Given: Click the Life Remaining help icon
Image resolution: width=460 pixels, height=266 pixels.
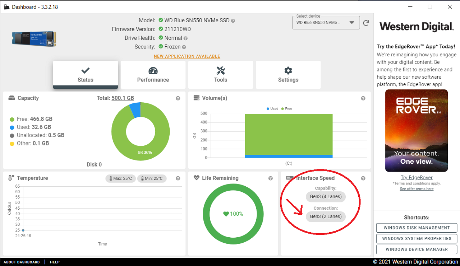Looking at the screenshot, I should 270,178.
